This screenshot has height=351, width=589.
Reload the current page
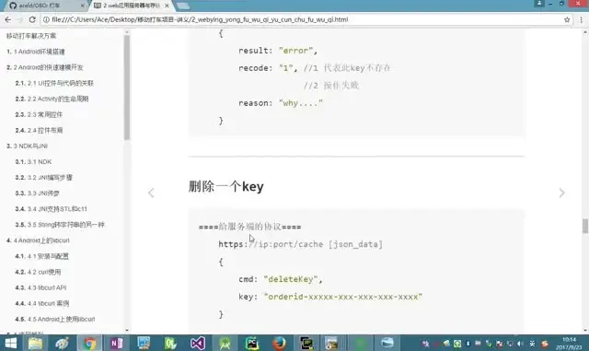[32, 19]
